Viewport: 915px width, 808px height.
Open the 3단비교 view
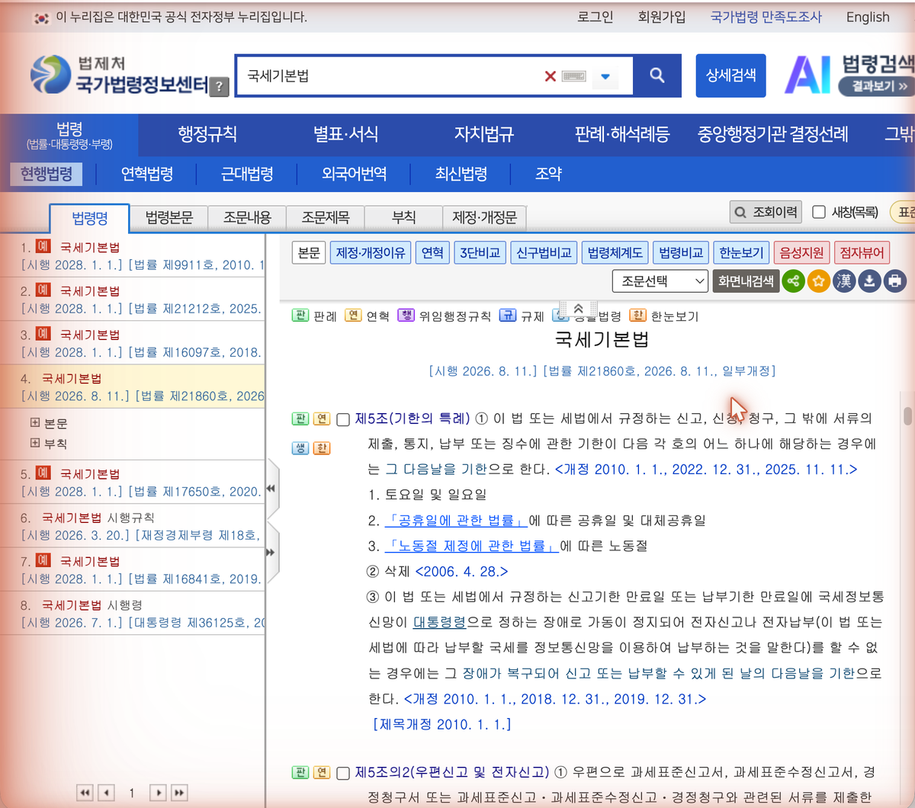[480, 252]
